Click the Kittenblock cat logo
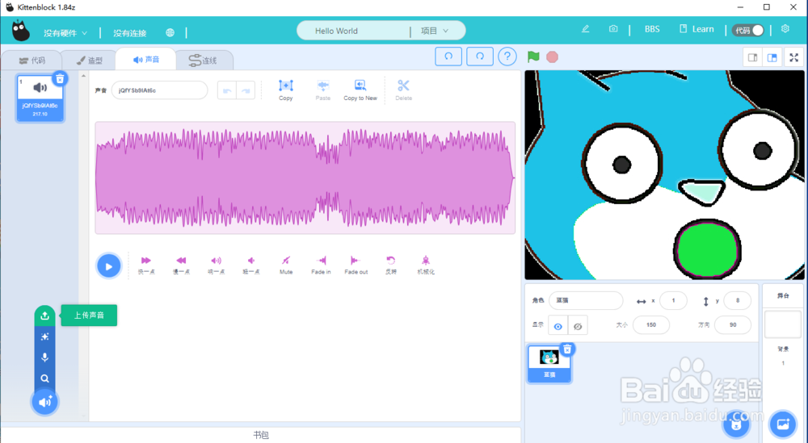Image resolution: width=808 pixels, height=443 pixels. pos(21,31)
